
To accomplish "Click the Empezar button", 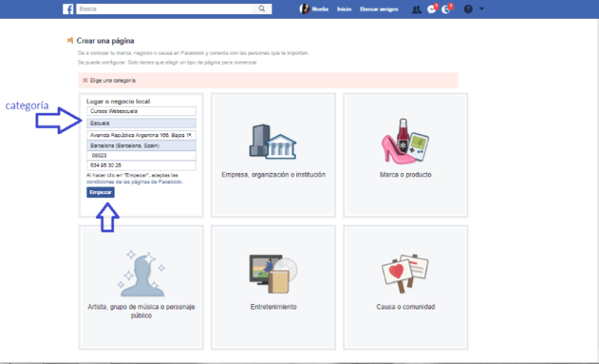I will [101, 192].
